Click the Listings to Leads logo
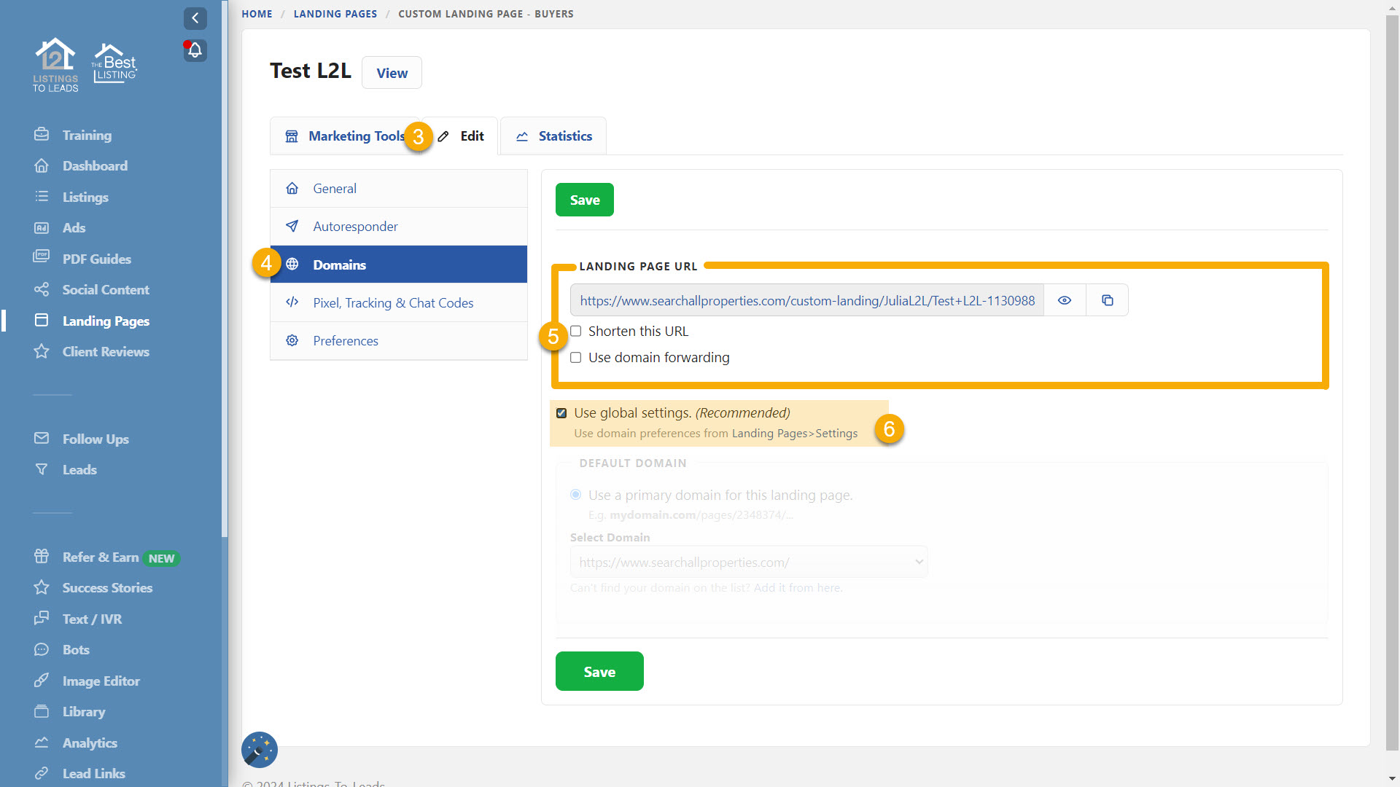This screenshot has height=787, width=1400. click(55, 65)
